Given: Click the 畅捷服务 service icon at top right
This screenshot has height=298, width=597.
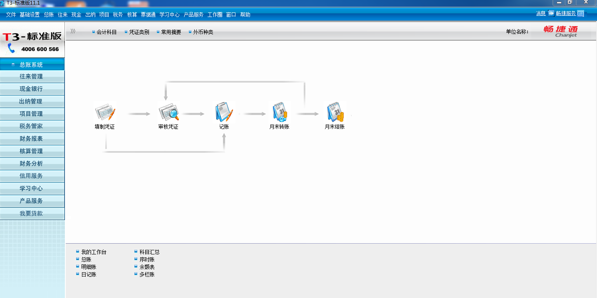Looking at the screenshot, I should click(x=580, y=13).
